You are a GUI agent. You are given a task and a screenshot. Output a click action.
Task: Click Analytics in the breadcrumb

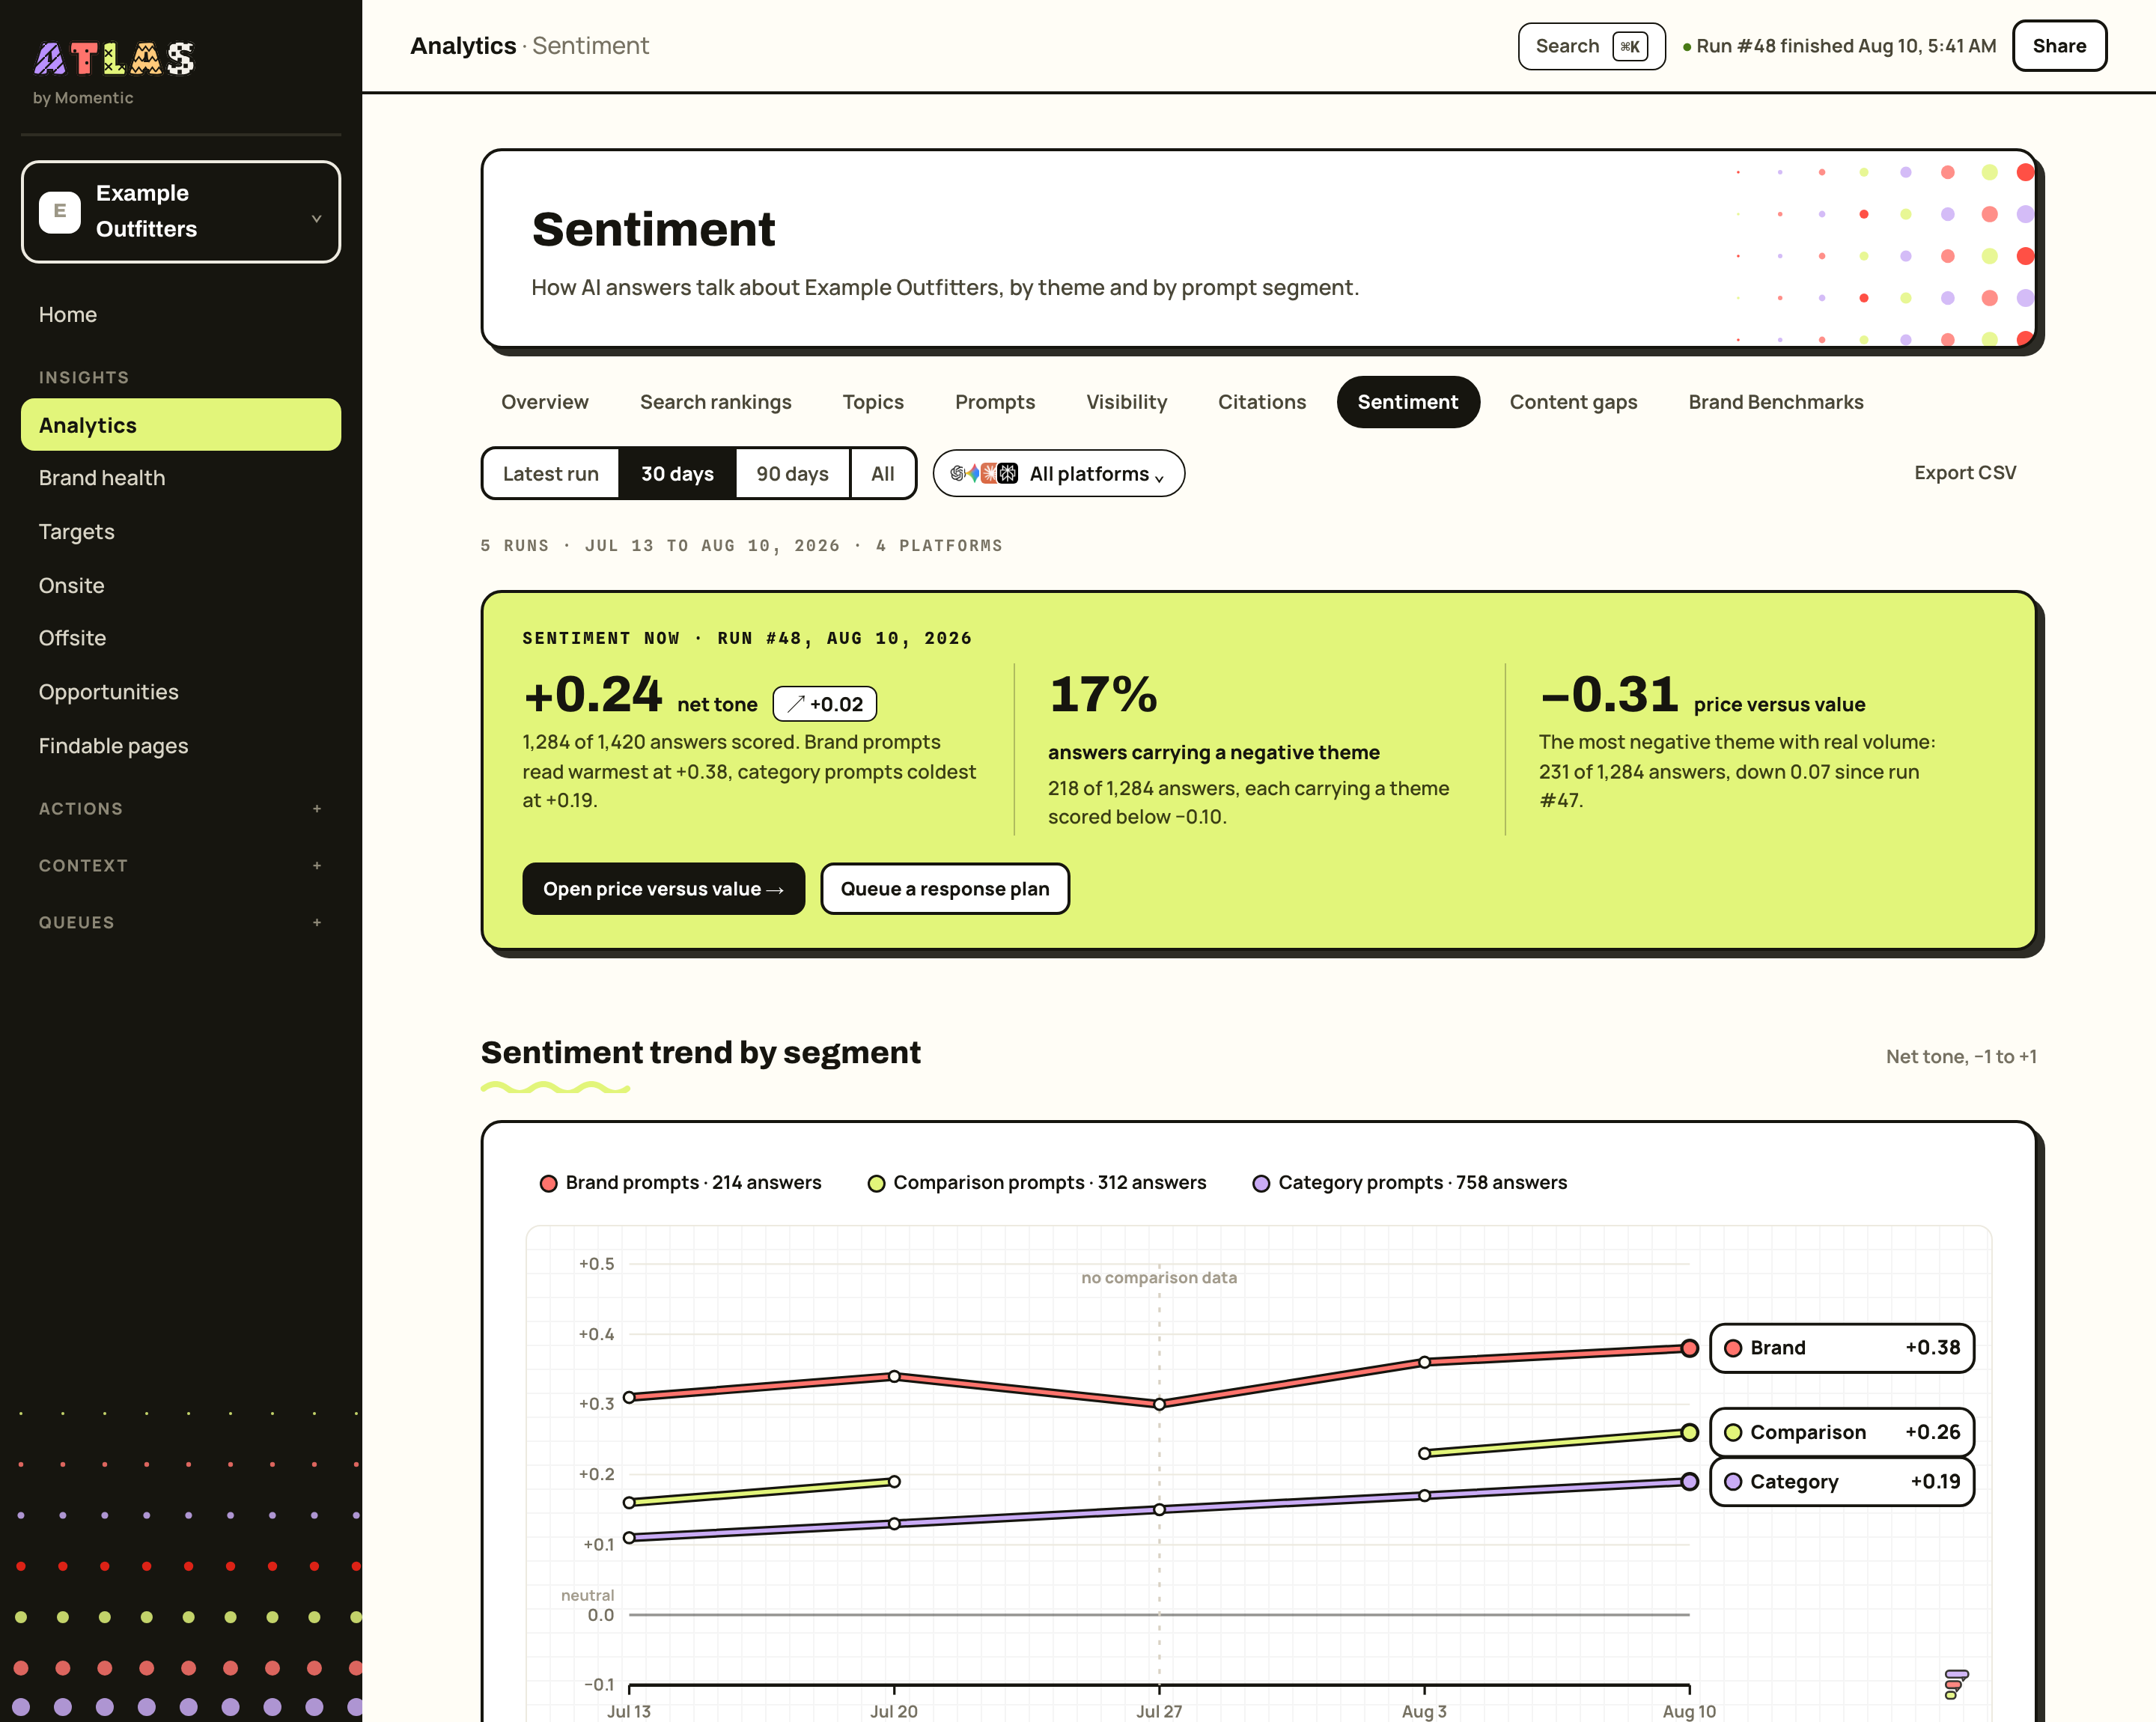click(x=463, y=46)
